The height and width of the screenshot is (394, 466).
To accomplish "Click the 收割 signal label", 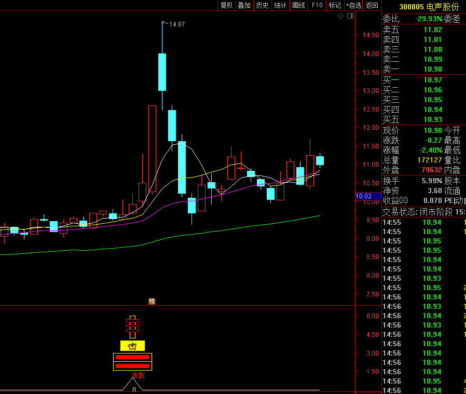I will pos(138,375).
